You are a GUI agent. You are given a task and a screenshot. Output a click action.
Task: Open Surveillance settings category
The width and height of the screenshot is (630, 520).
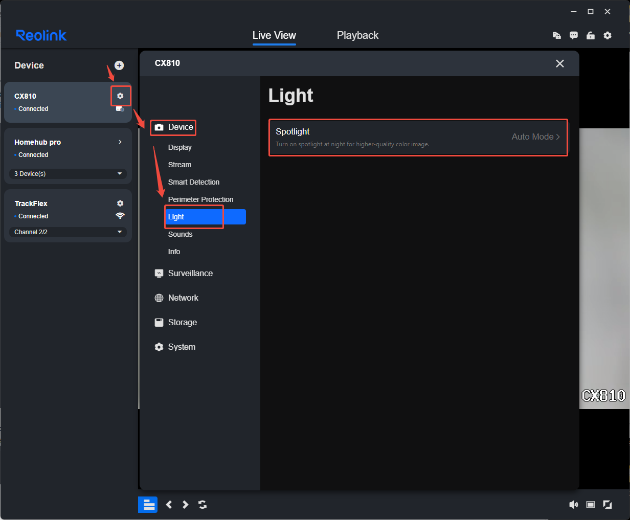[184, 273]
